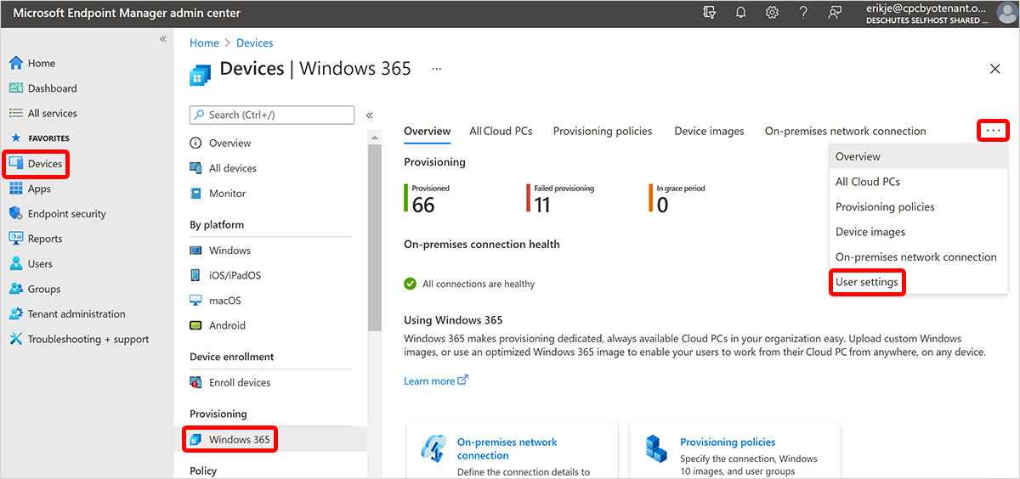Open the On-premises network connection card link
The width and height of the screenshot is (1020, 479).
(x=507, y=448)
